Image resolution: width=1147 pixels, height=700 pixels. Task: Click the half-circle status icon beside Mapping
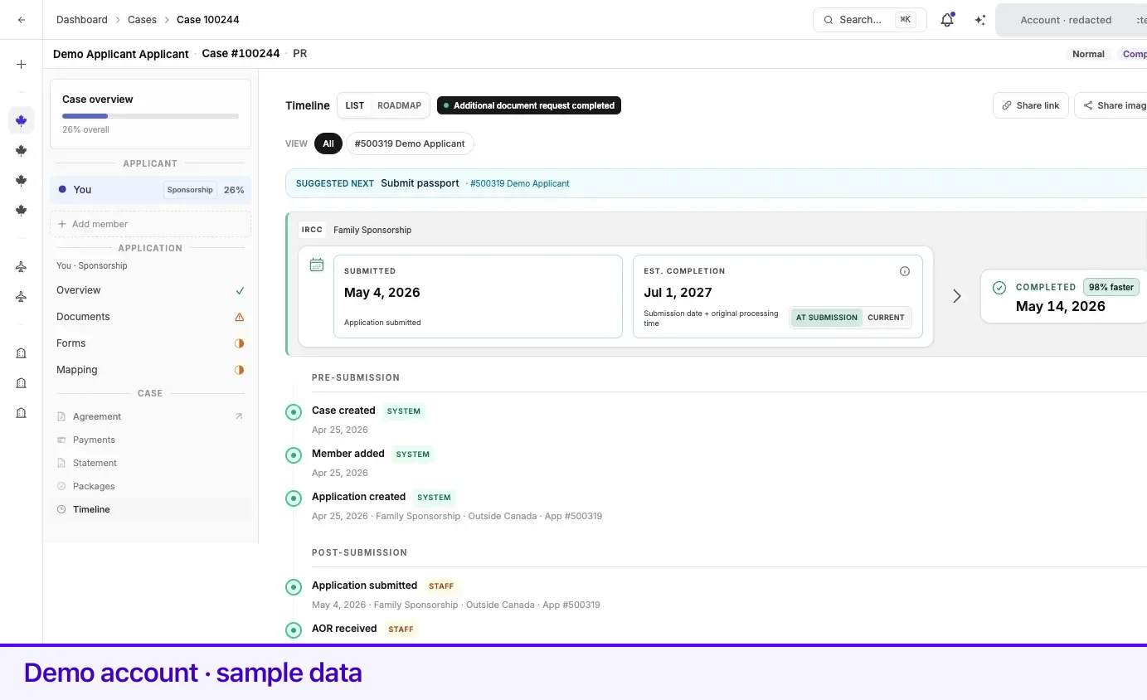[240, 370]
